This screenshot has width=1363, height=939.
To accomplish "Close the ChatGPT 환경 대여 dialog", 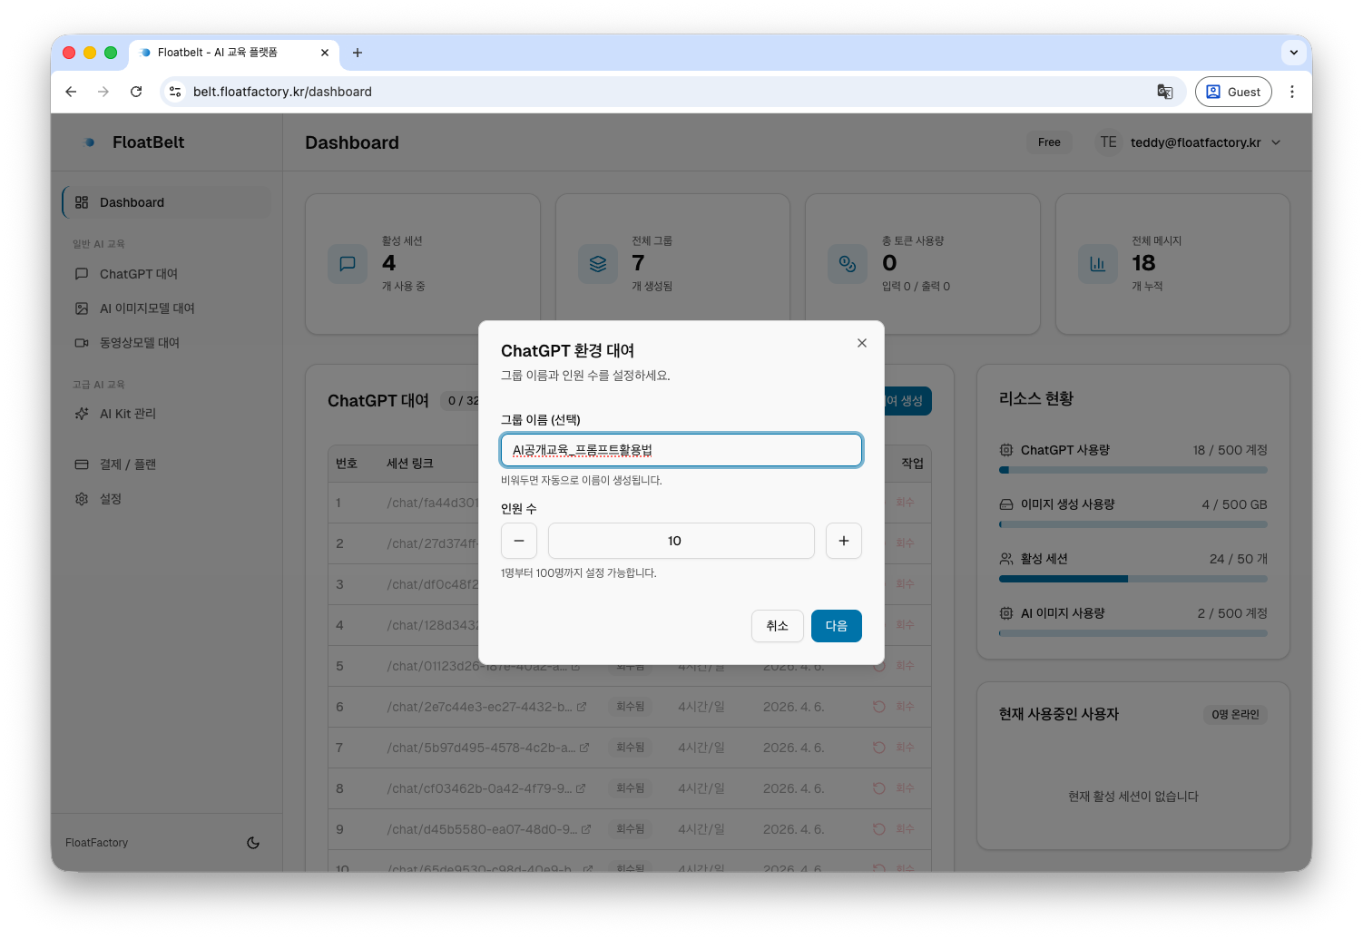I will (x=861, y=343).
